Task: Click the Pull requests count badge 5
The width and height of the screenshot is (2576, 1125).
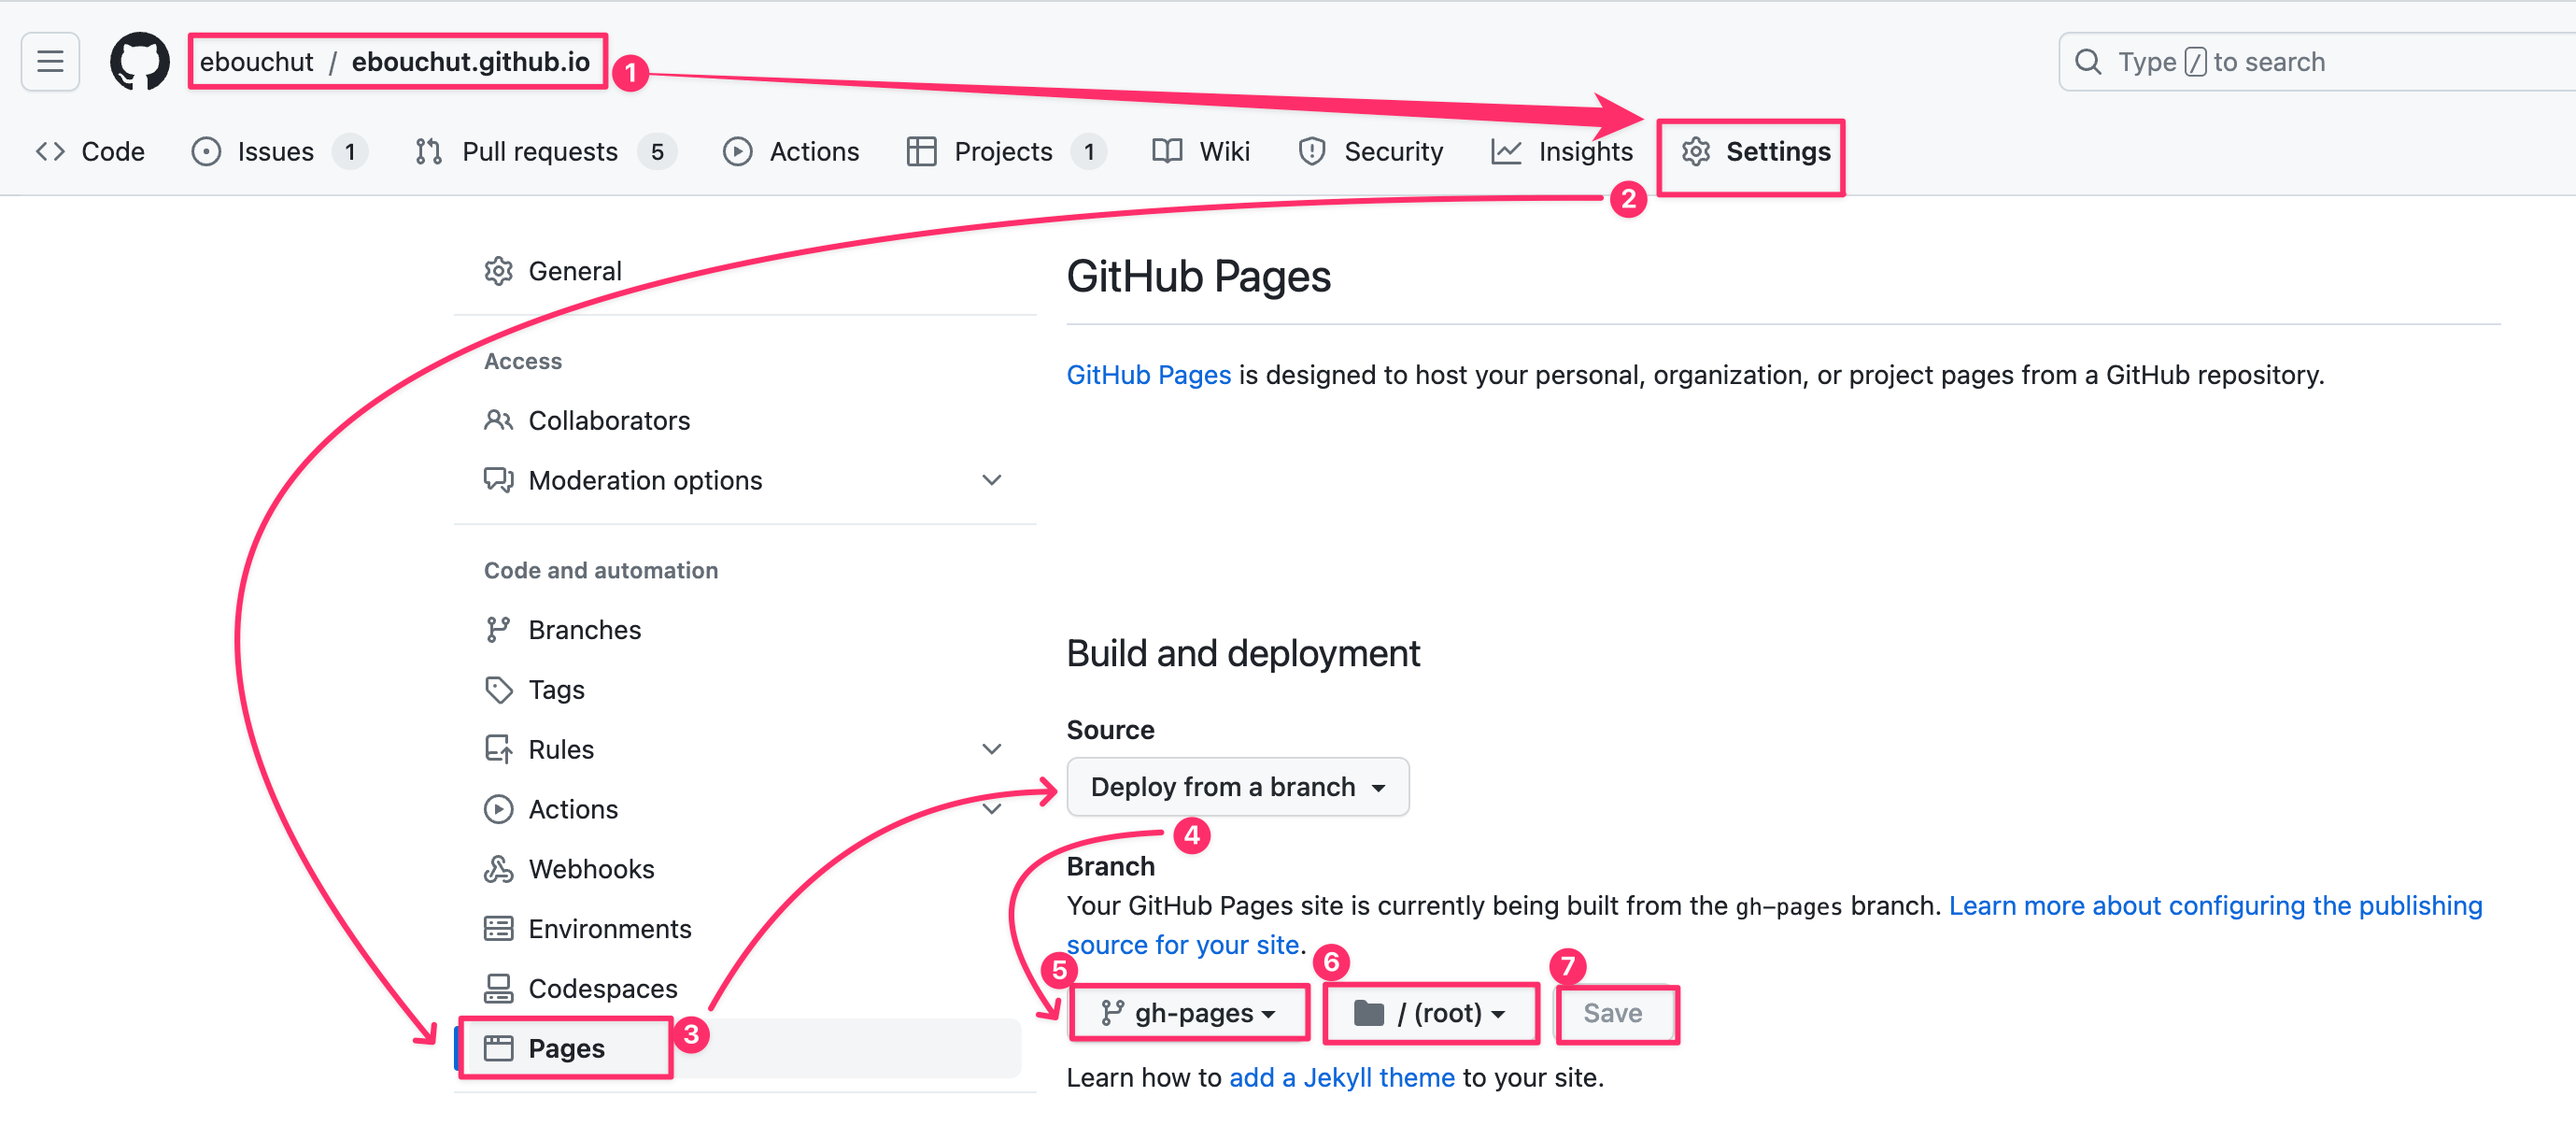Action: click(657, 151)
